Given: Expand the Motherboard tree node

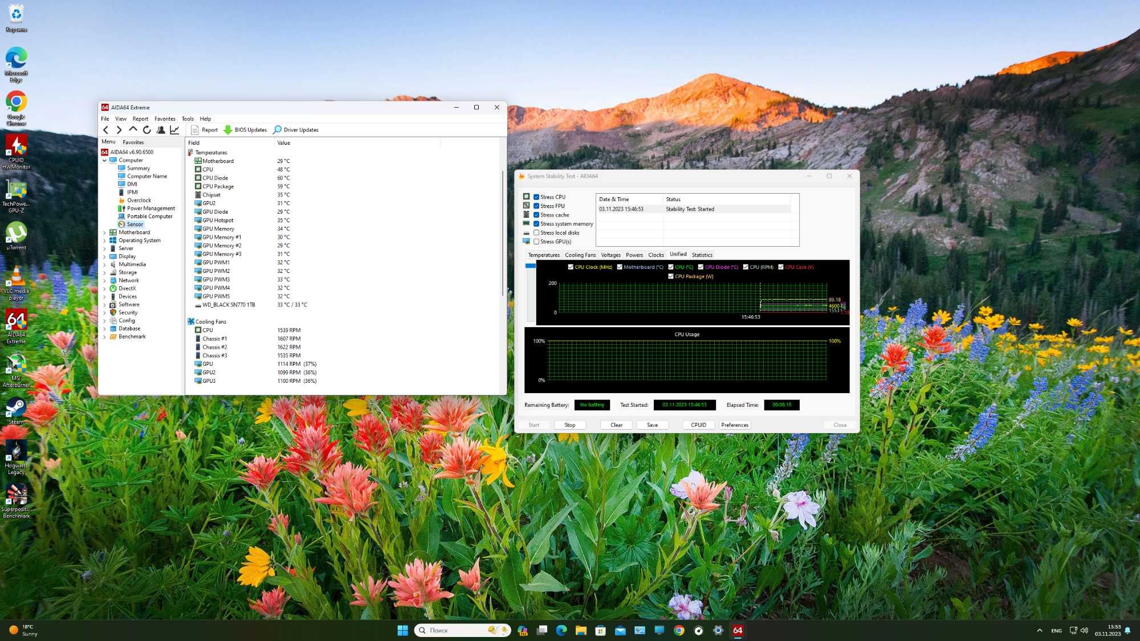Looking at the screenshot, I should [x=104, y=232].
